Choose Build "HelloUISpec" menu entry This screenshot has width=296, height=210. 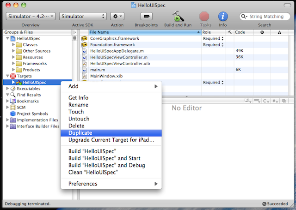[111, 151]
